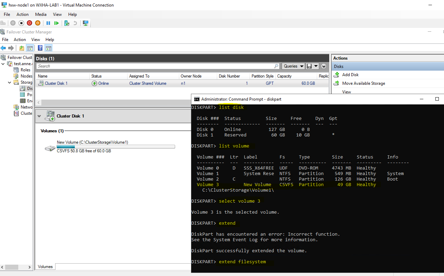Click the blue Back arrow in Failover Cluster Manager
Screen dimensions: 444x276
coord(3,48)
